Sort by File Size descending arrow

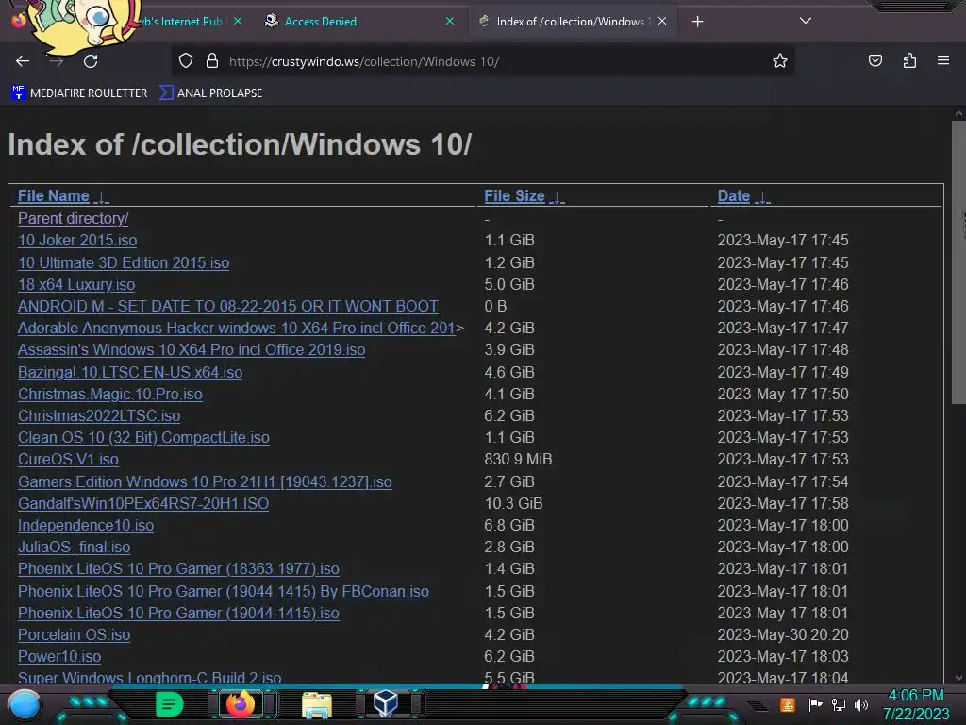pos(557,196)
